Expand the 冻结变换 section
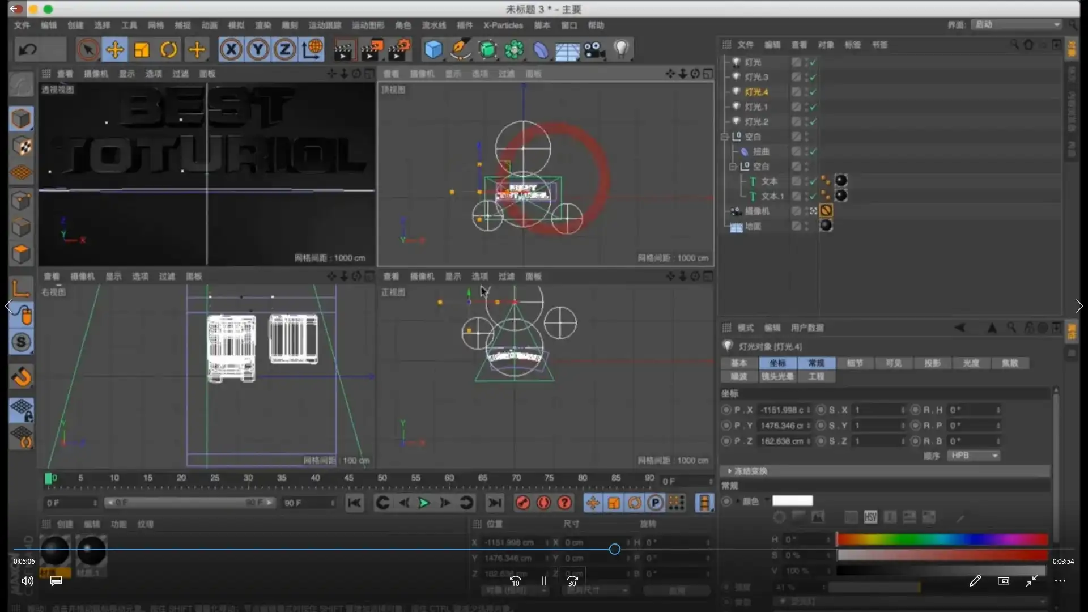 pos(730,471)
